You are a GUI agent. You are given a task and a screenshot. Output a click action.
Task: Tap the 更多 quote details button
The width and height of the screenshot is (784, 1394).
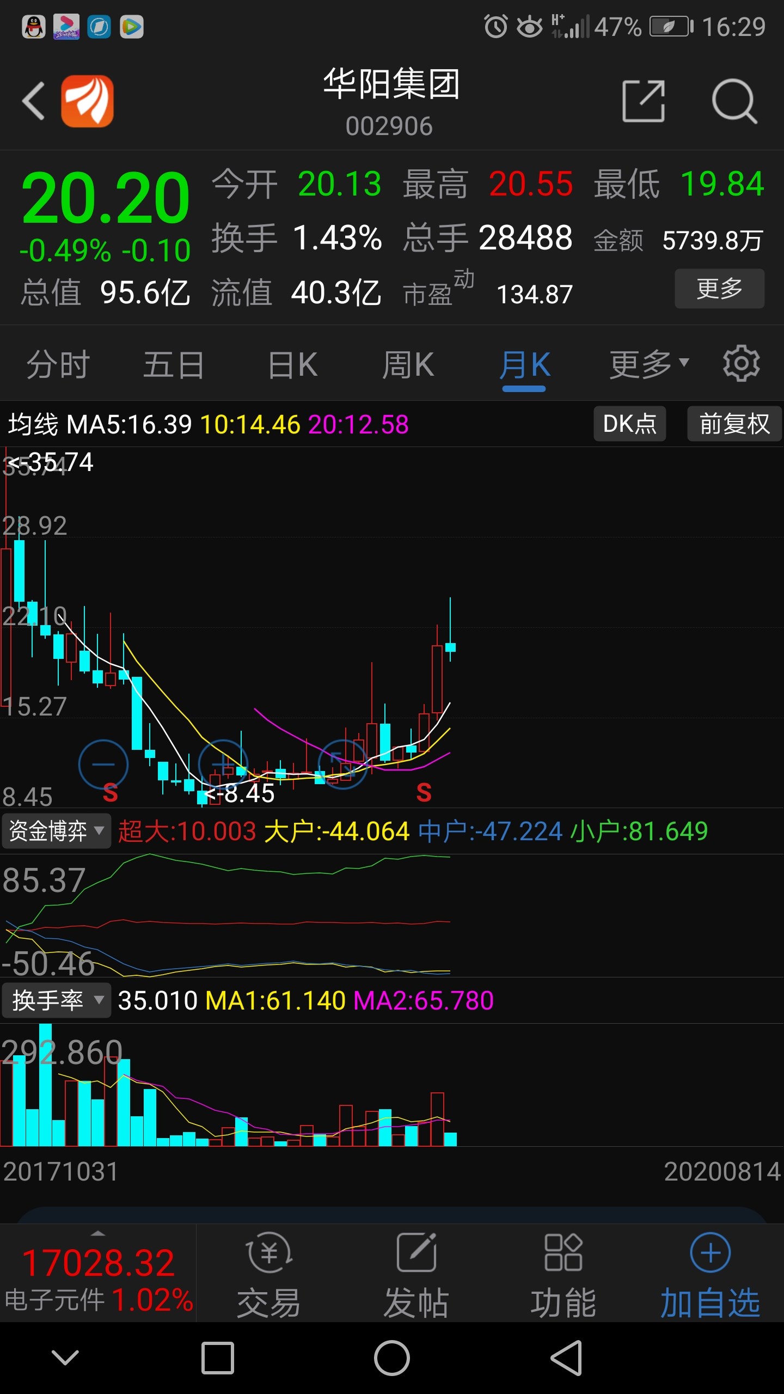720,289
